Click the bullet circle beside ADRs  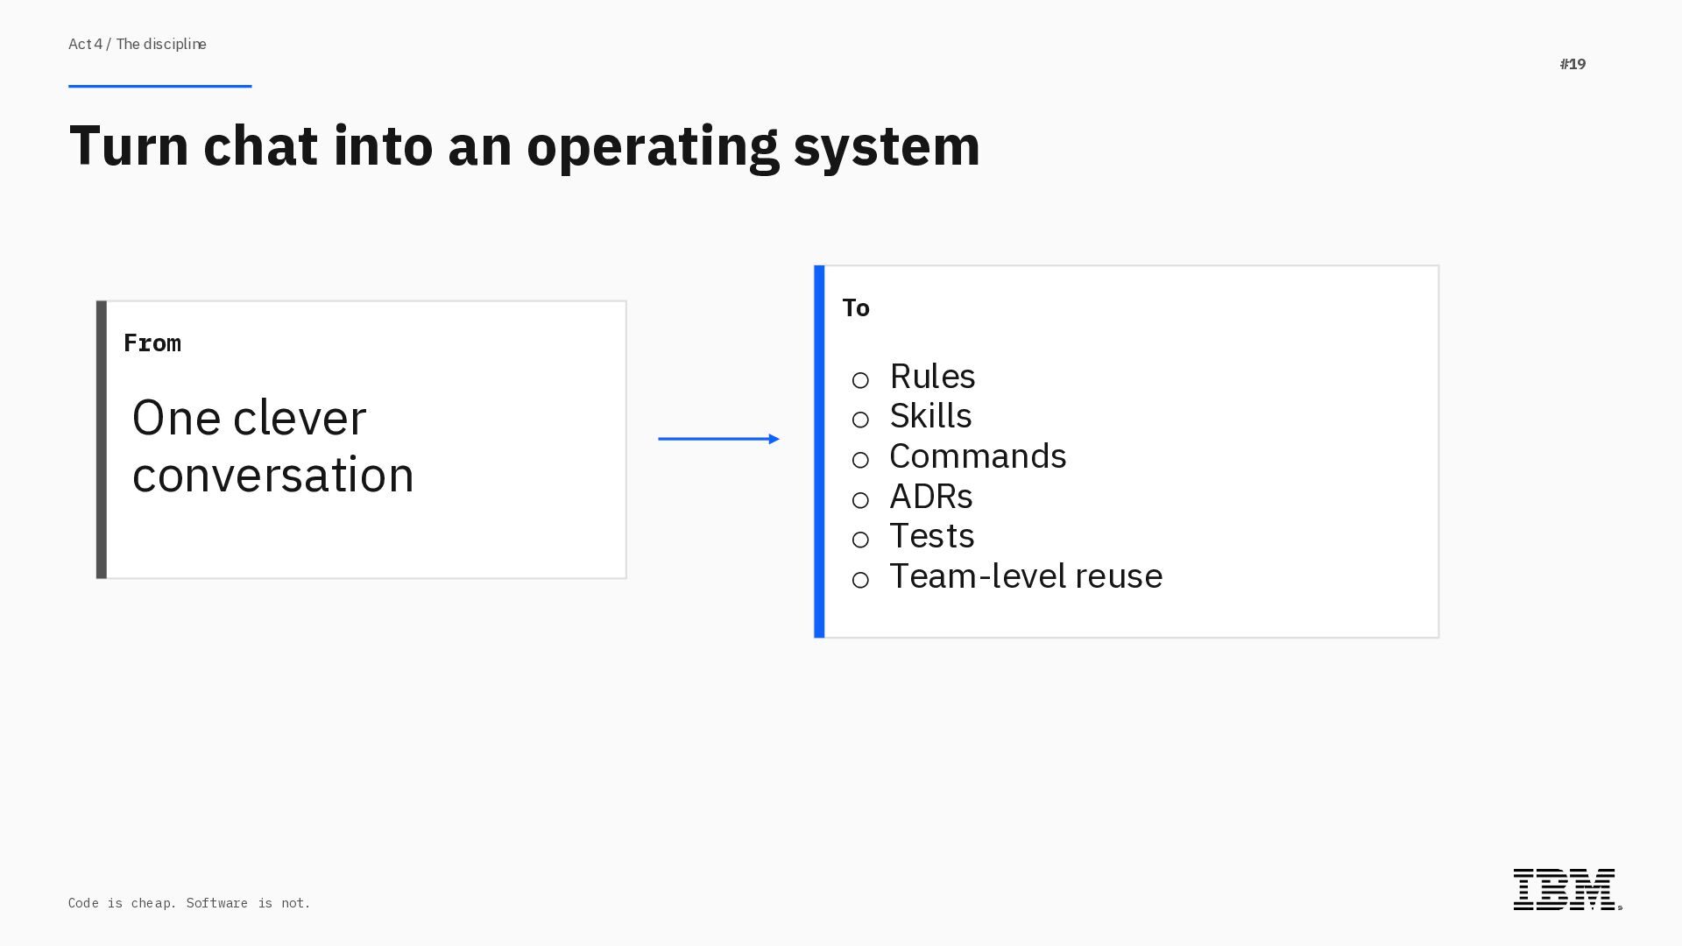click(x=860, y=500)
